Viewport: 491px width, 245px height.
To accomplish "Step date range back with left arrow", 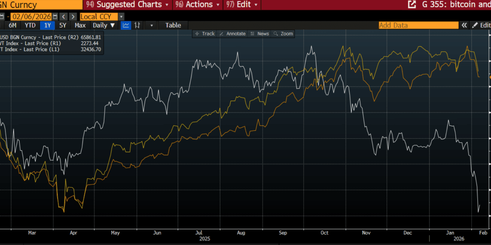I will tap(64, 17).
